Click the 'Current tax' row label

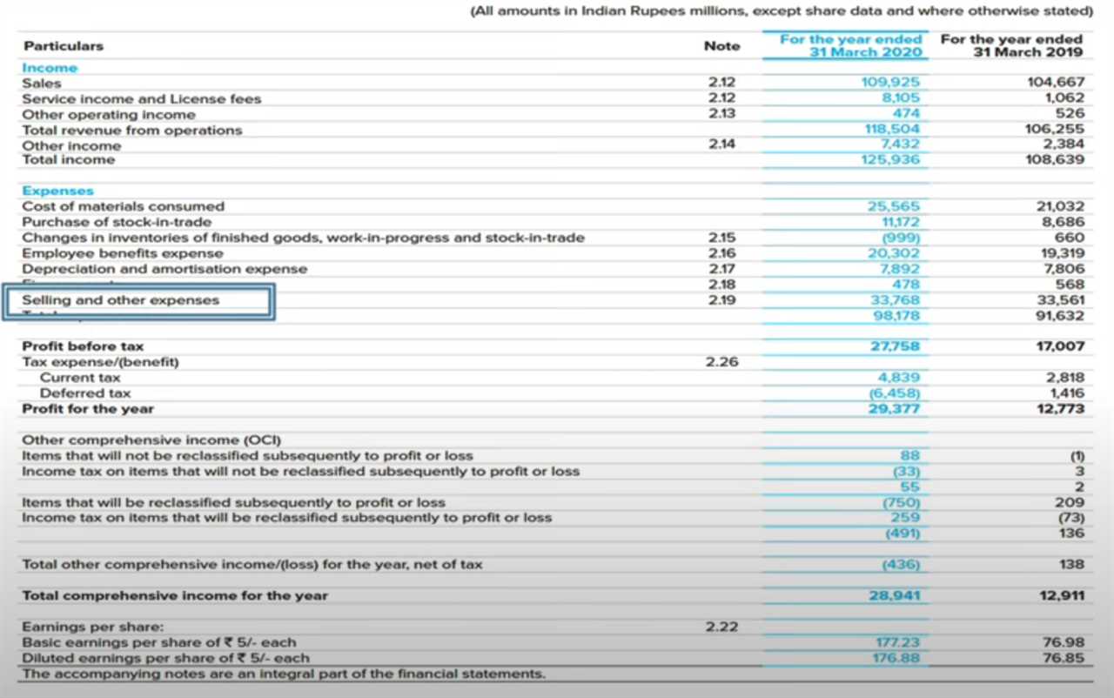click(x=80, y=378)
